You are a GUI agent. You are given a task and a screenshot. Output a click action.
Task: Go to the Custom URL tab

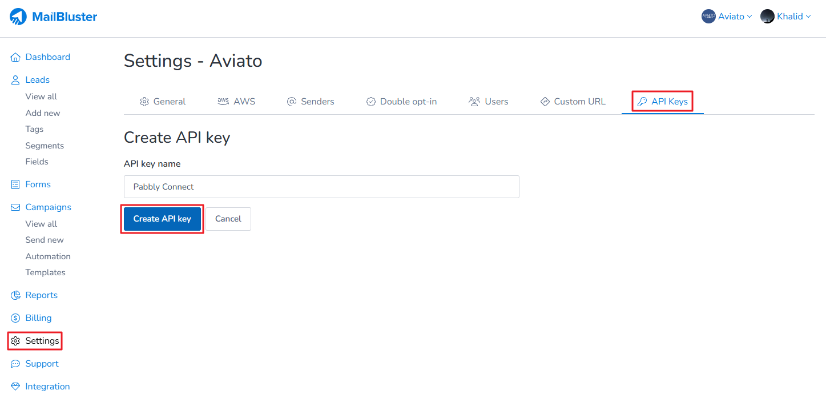[573, 102]
